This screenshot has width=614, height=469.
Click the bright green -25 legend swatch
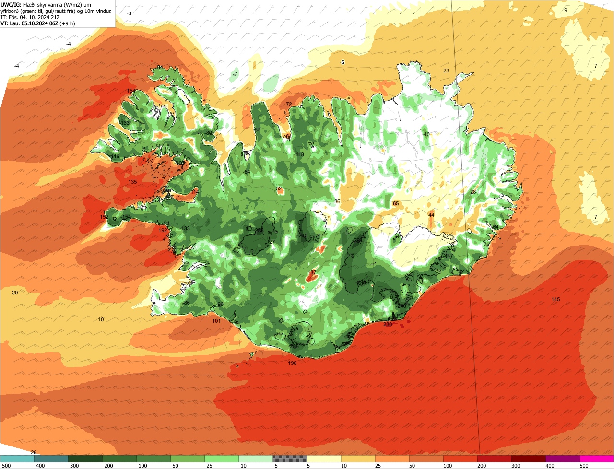(221, 458)
